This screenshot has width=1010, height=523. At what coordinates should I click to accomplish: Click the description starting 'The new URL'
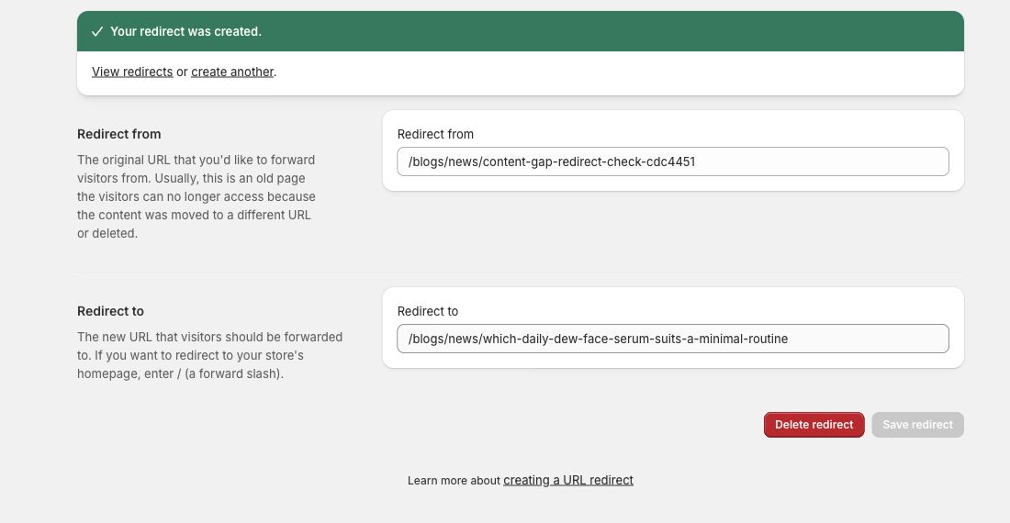click(x=210, y=356)
